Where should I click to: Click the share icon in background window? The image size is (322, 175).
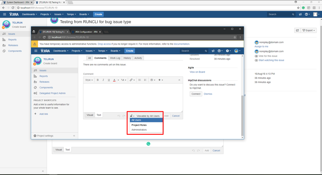click(x=297, y=30)
